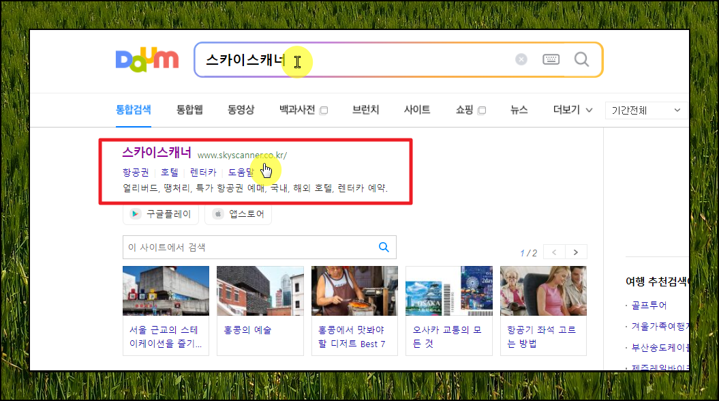Viewport: 719px width, 401px height.
Task: Open the 기간전체 period dropdown
Action: tap(646, 110)
